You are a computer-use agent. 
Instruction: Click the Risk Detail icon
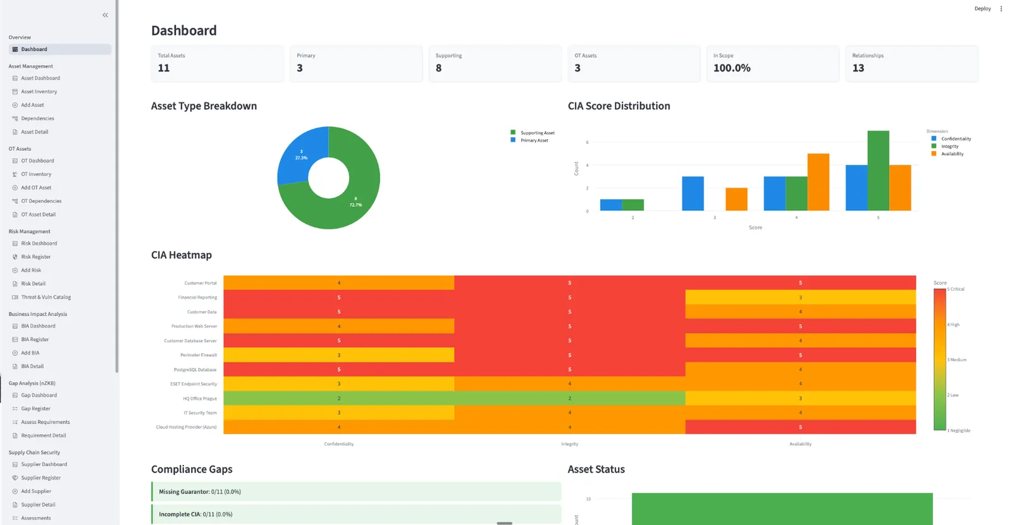(15, 284)
